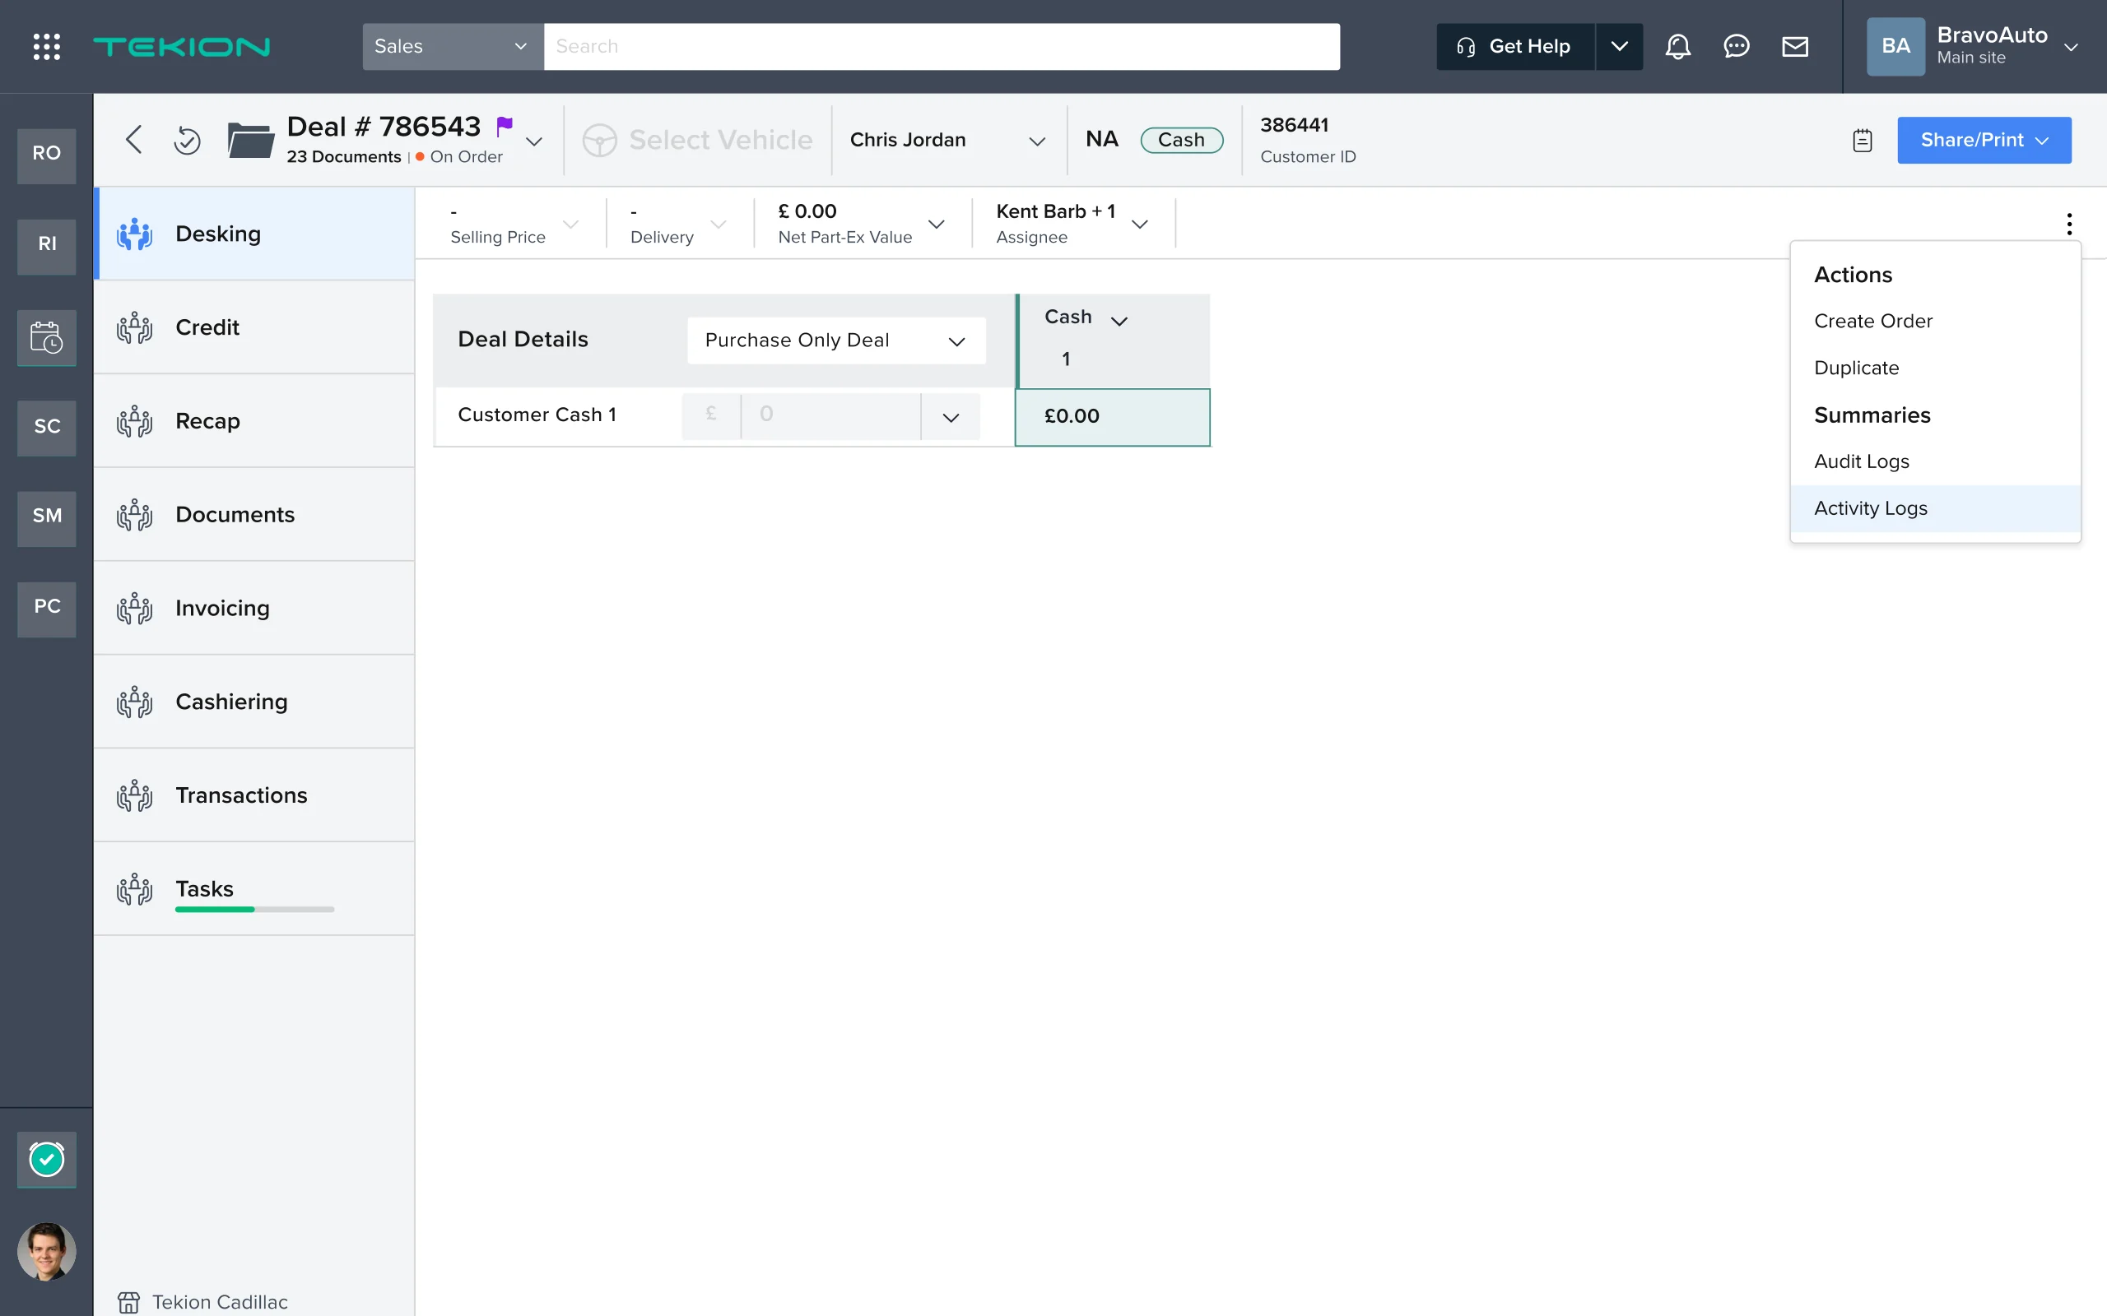Click the On Order status text
Image resolution: width=2107 pixels, height=1316 pixels.
466,156
